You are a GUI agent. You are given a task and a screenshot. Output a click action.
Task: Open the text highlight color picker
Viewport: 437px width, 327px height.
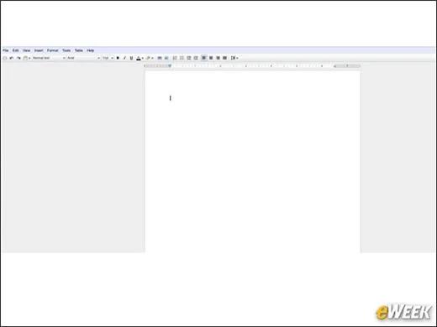tap(150, 58)
